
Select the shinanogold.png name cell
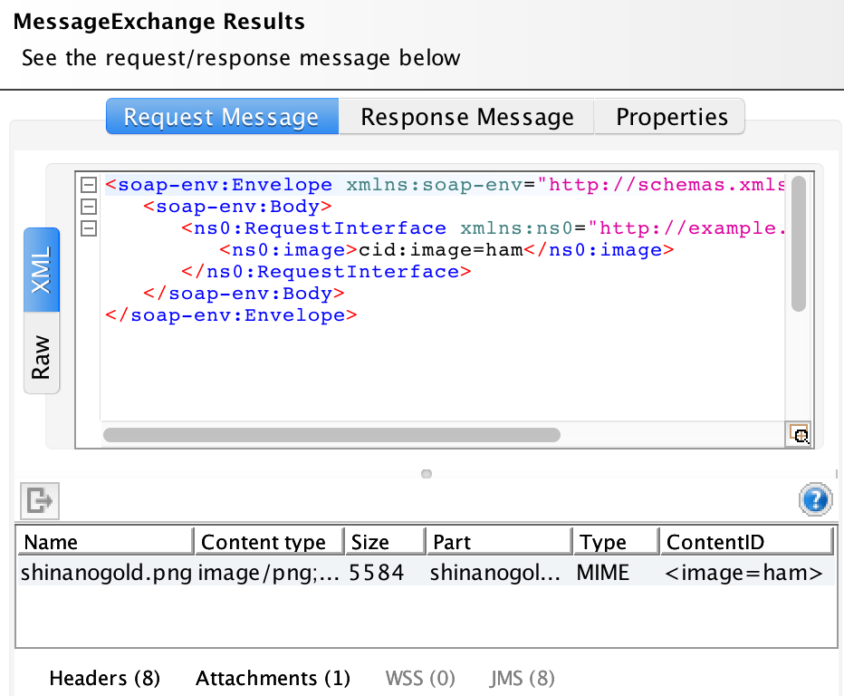[106, 573]
